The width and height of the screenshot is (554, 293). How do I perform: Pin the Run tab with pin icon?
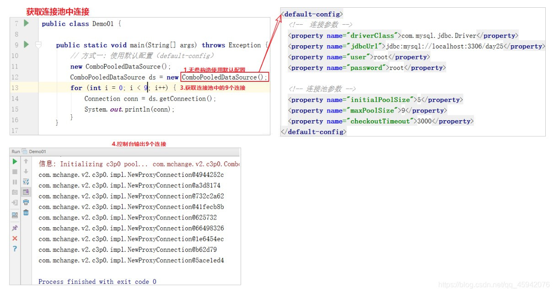15,228
